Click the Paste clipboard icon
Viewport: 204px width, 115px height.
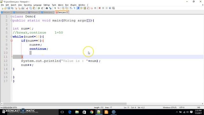coord(34,8)
